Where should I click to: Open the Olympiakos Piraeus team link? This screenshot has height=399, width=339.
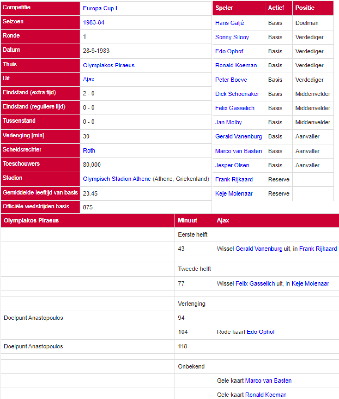[x=109, y=65]
